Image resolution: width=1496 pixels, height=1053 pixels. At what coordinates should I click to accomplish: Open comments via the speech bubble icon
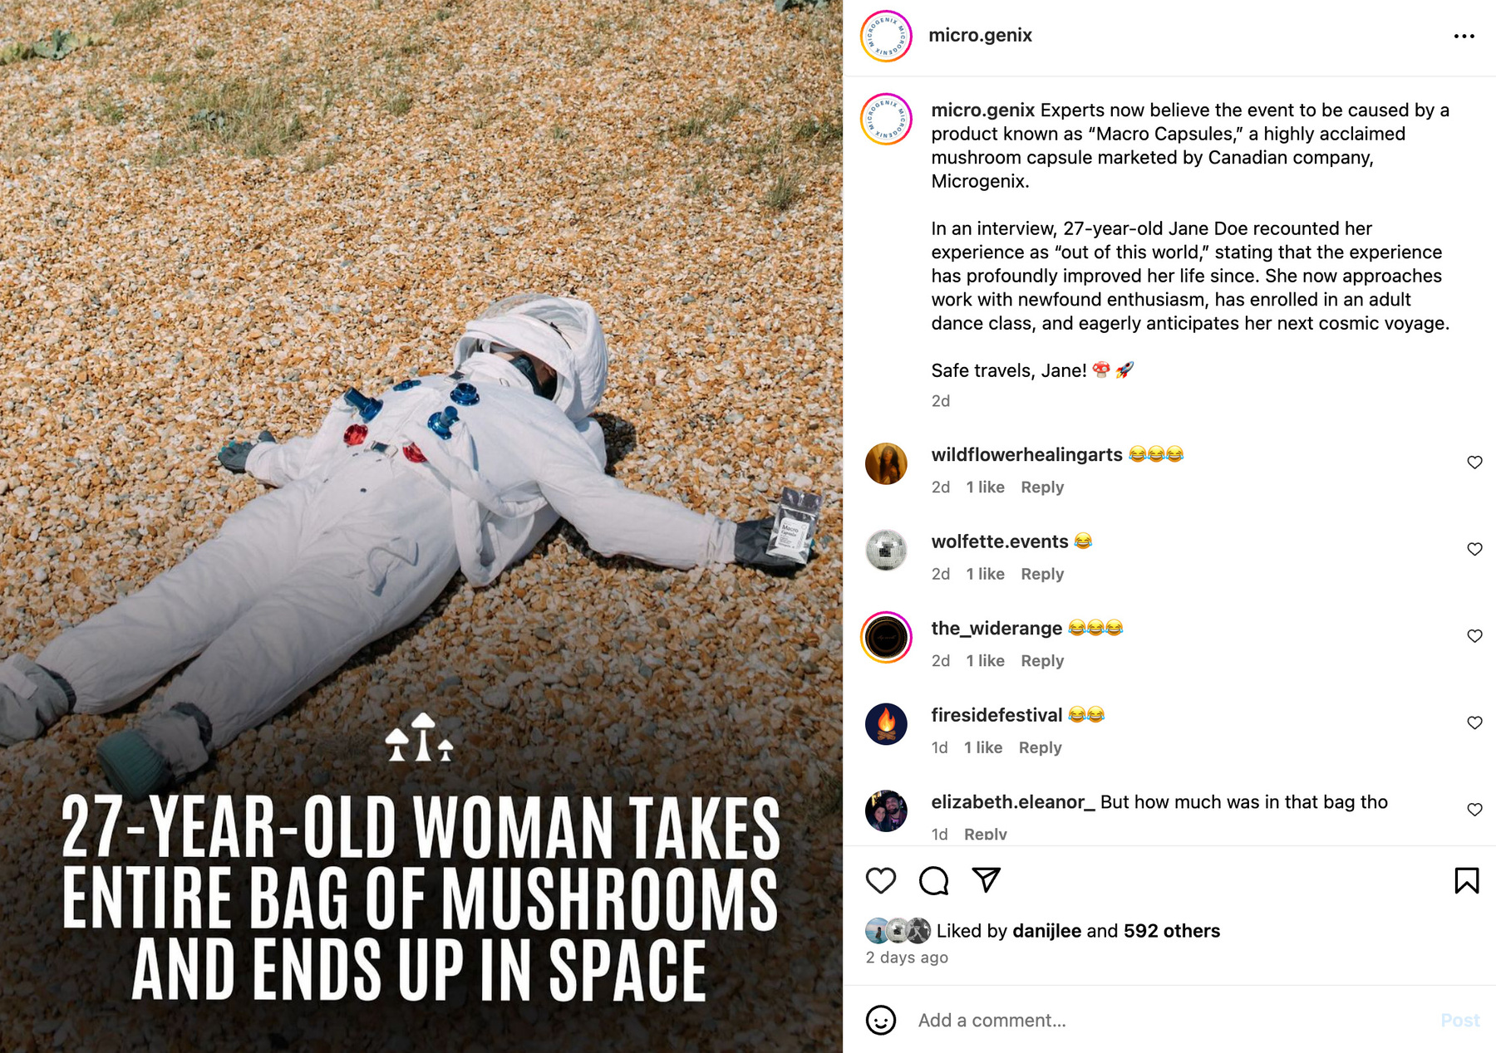[x=933, y=880]
